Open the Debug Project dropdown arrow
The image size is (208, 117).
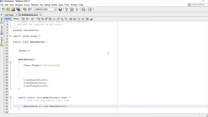(x=86, y=9)
